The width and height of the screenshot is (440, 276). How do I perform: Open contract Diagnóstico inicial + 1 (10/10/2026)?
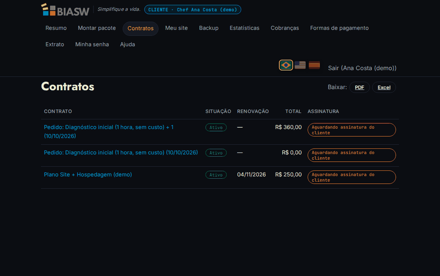coord(109,132)
